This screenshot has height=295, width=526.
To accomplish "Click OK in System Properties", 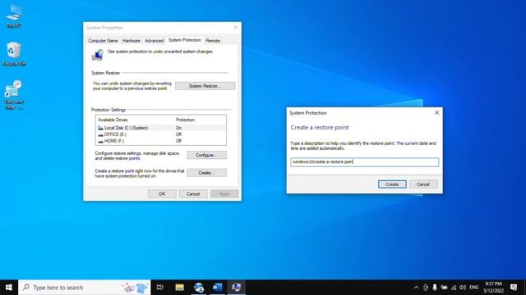I will pyautogui.click(x=162, y=194).
